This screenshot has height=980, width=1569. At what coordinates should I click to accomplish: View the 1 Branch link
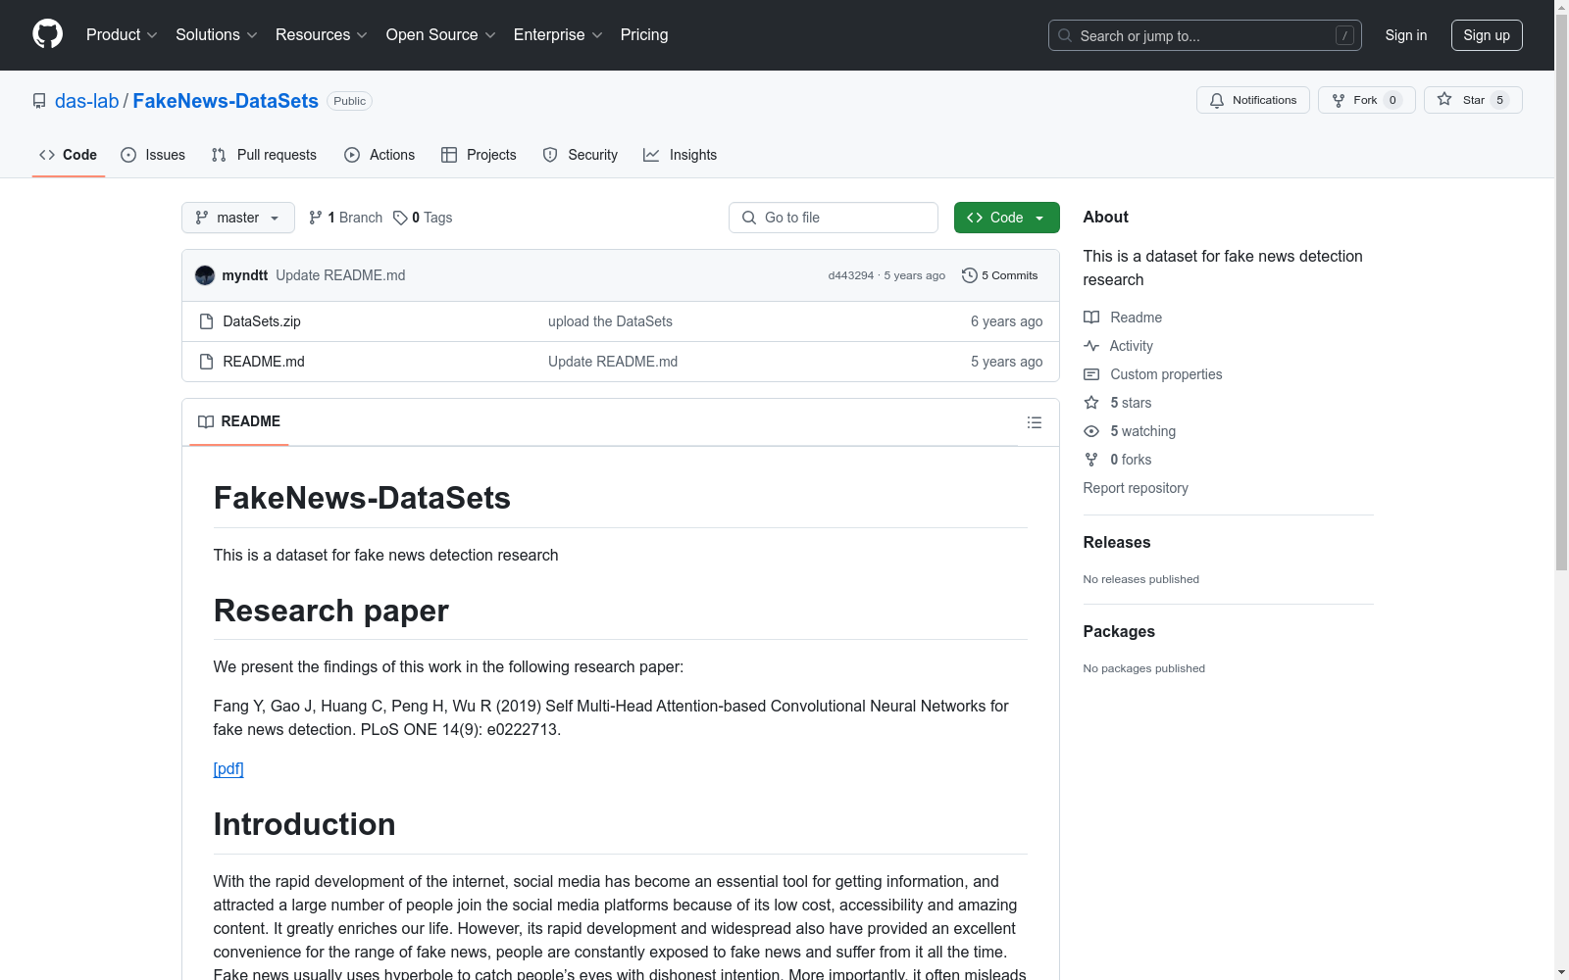click(x=345, y=218)
